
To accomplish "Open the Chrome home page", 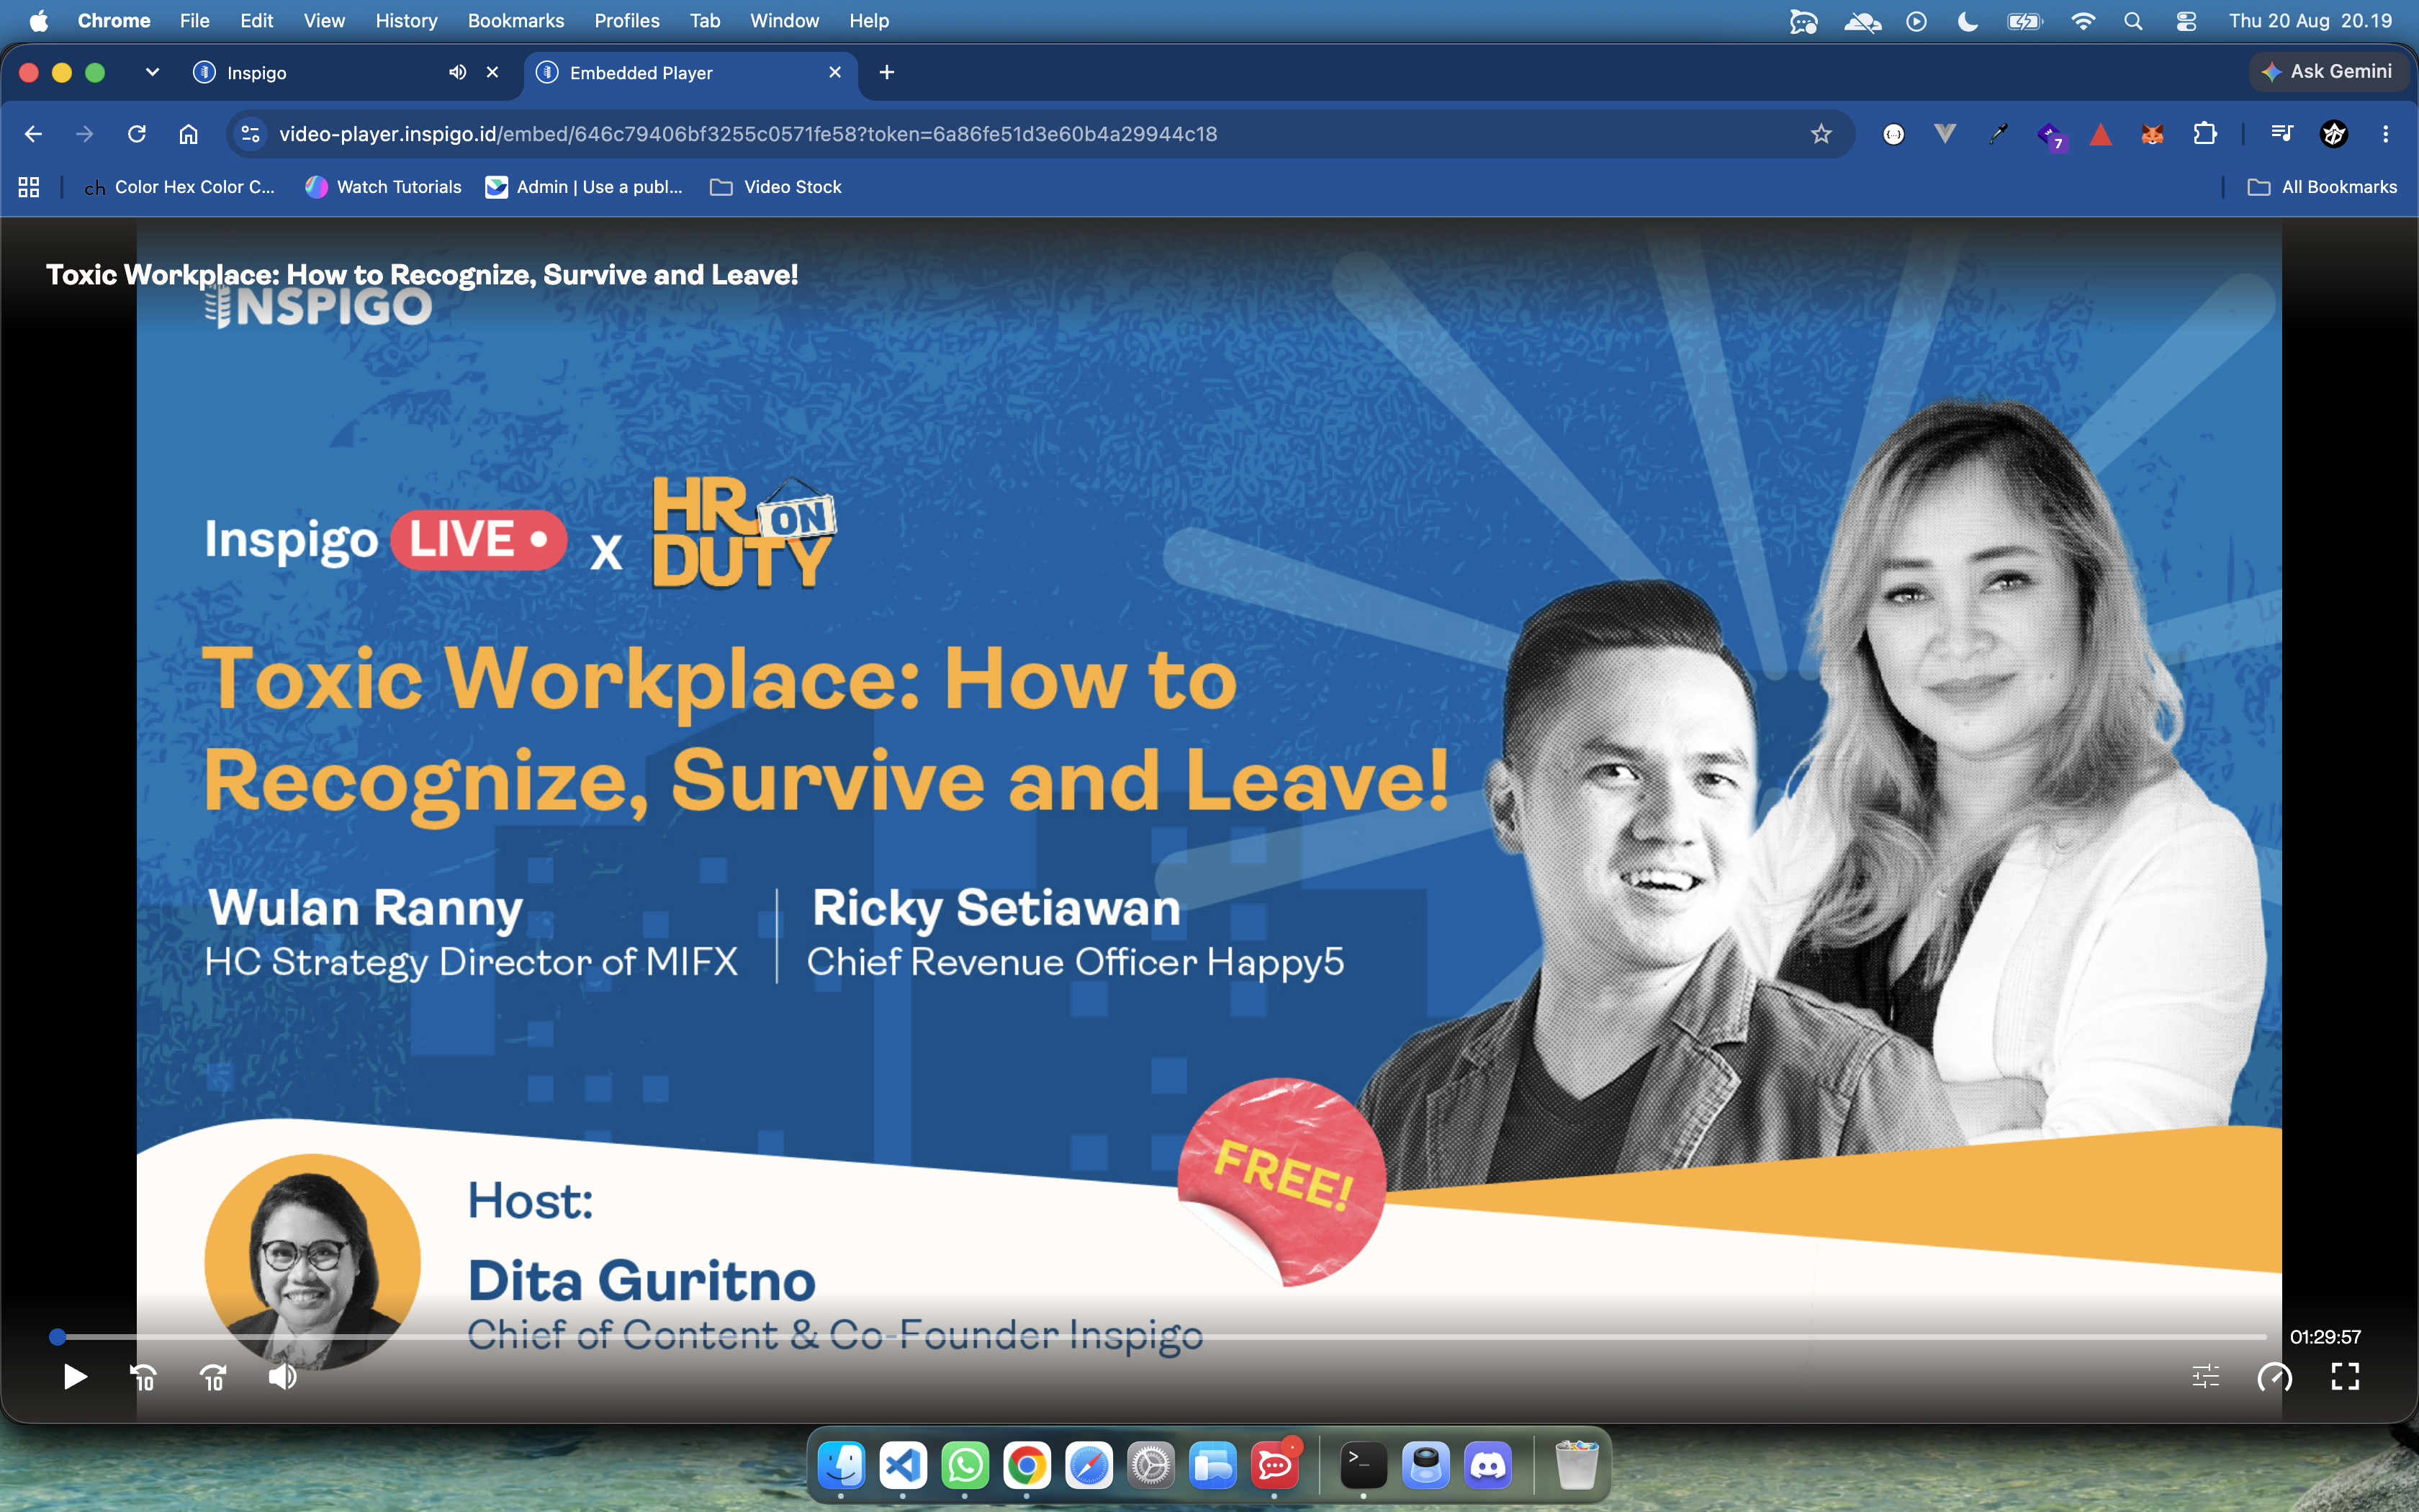I will point(189,134).
